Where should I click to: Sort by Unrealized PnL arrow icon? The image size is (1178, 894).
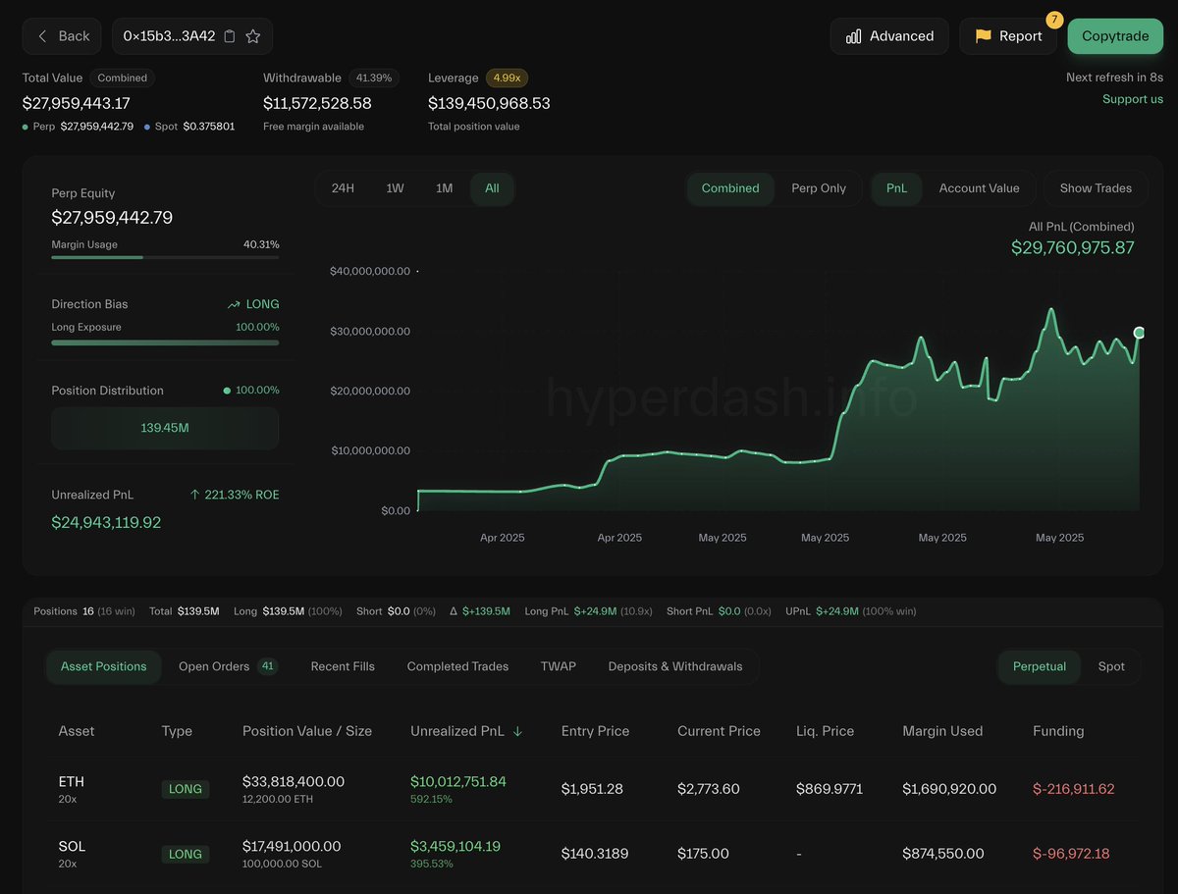[x=518, y=731]
